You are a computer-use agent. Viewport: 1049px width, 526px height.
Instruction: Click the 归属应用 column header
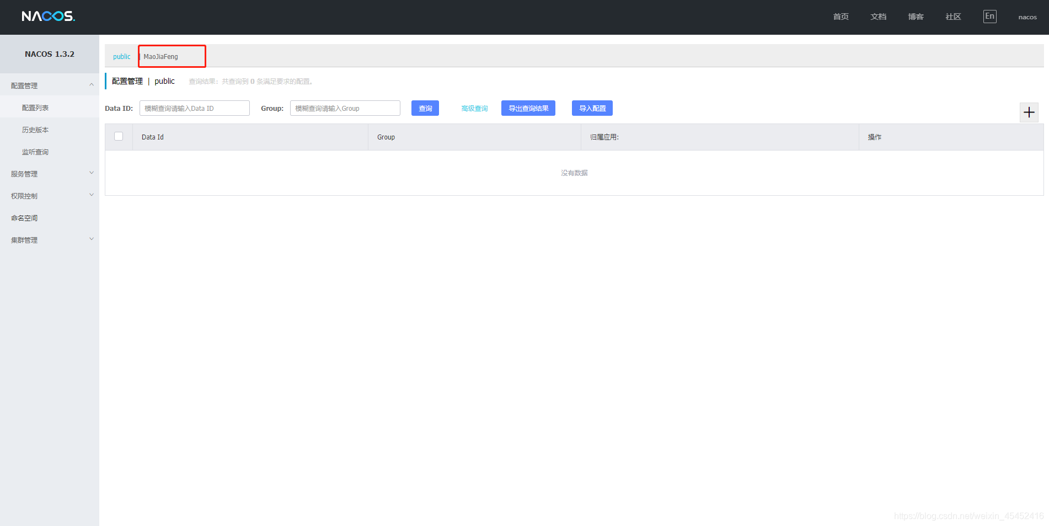pyautogui.click(x=720, y=137)
